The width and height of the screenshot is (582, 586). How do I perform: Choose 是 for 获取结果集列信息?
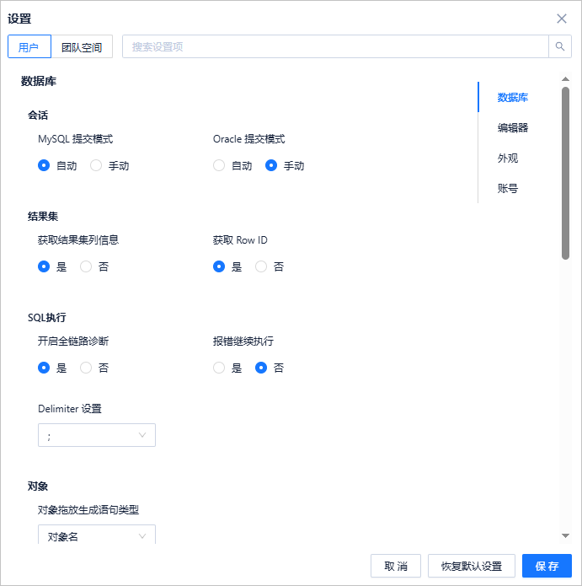[x=44, y=266]
